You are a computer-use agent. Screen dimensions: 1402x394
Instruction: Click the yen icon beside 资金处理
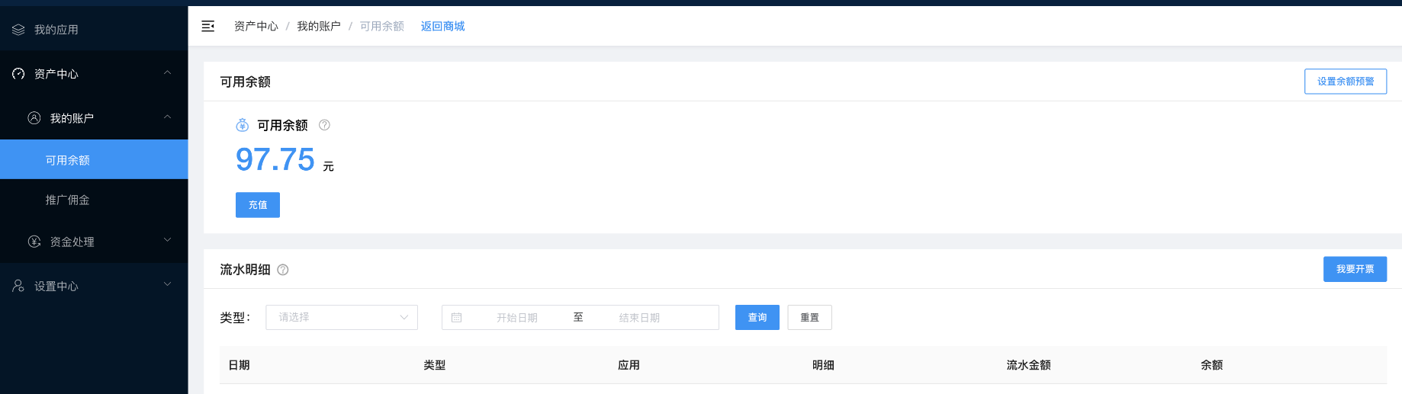tap(34, 242)
